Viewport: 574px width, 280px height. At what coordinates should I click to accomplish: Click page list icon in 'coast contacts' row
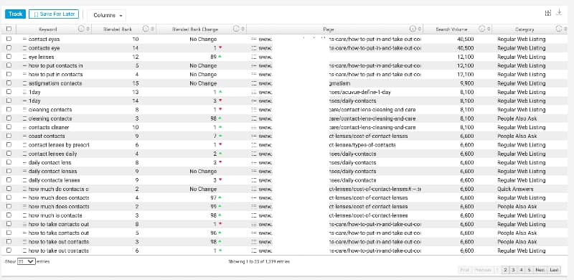[254, 136]
